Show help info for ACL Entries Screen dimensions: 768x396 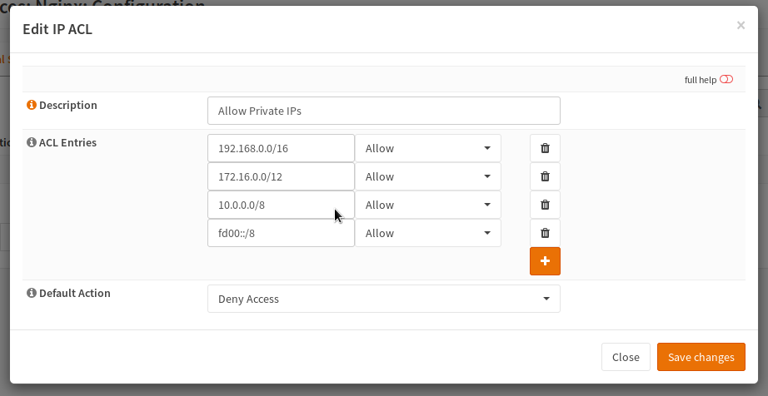[32, 143]
